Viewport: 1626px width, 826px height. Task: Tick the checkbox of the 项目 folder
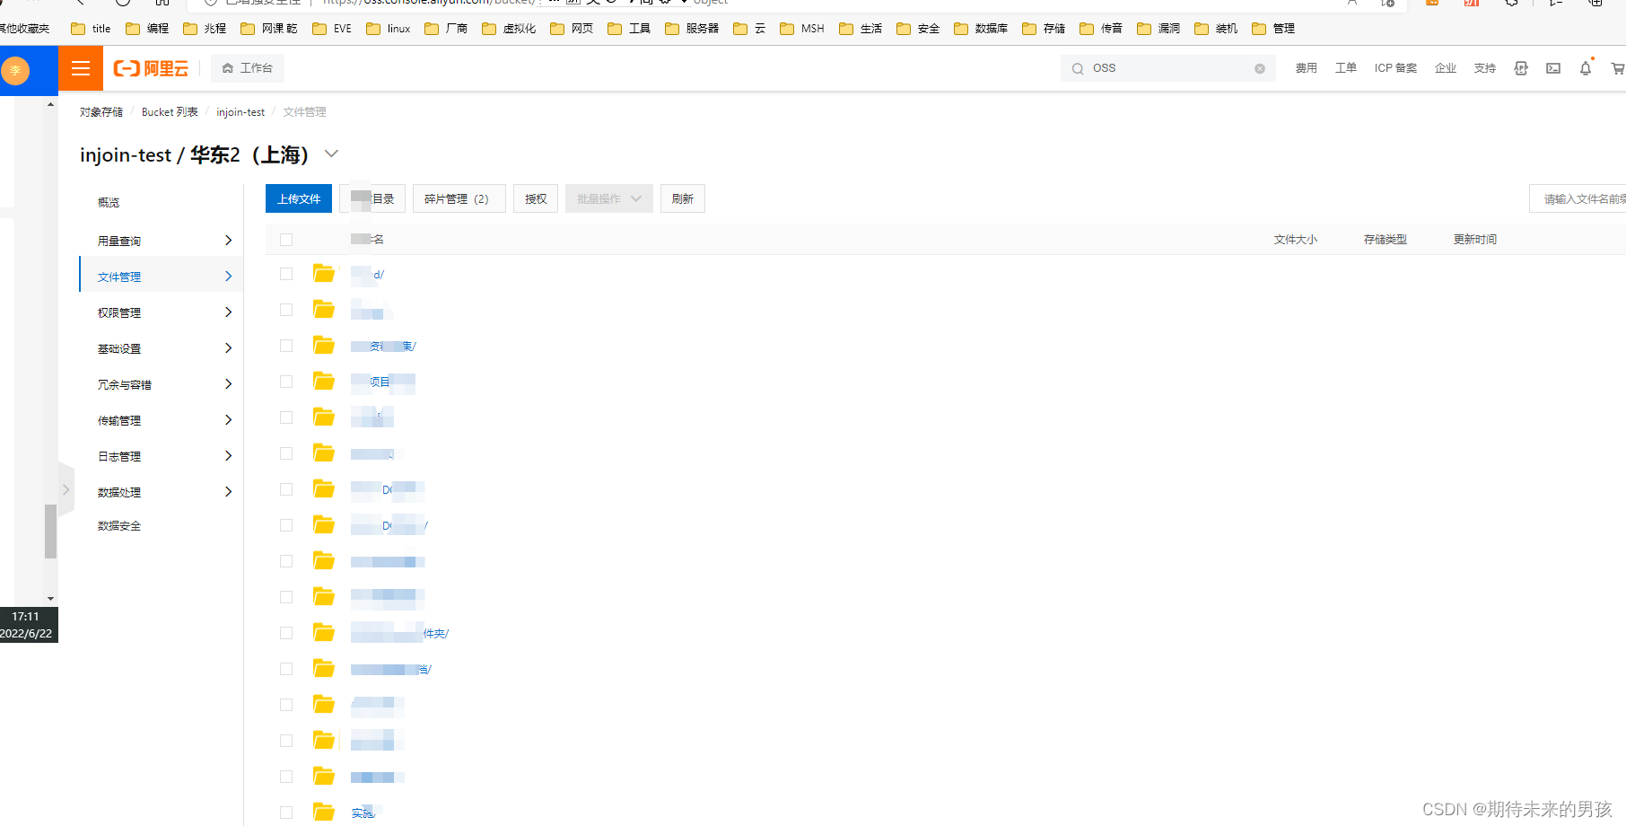286,382
